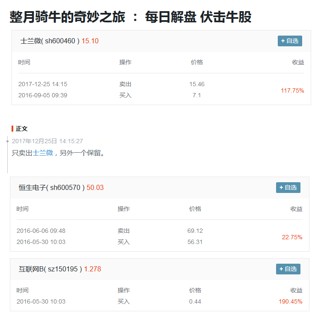
Task: Click the 2016-09-05 09:39 buy time
Action: point(42,95)
